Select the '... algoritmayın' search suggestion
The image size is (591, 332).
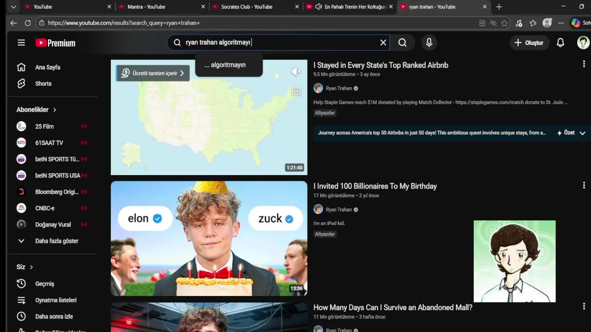(229, 65)
